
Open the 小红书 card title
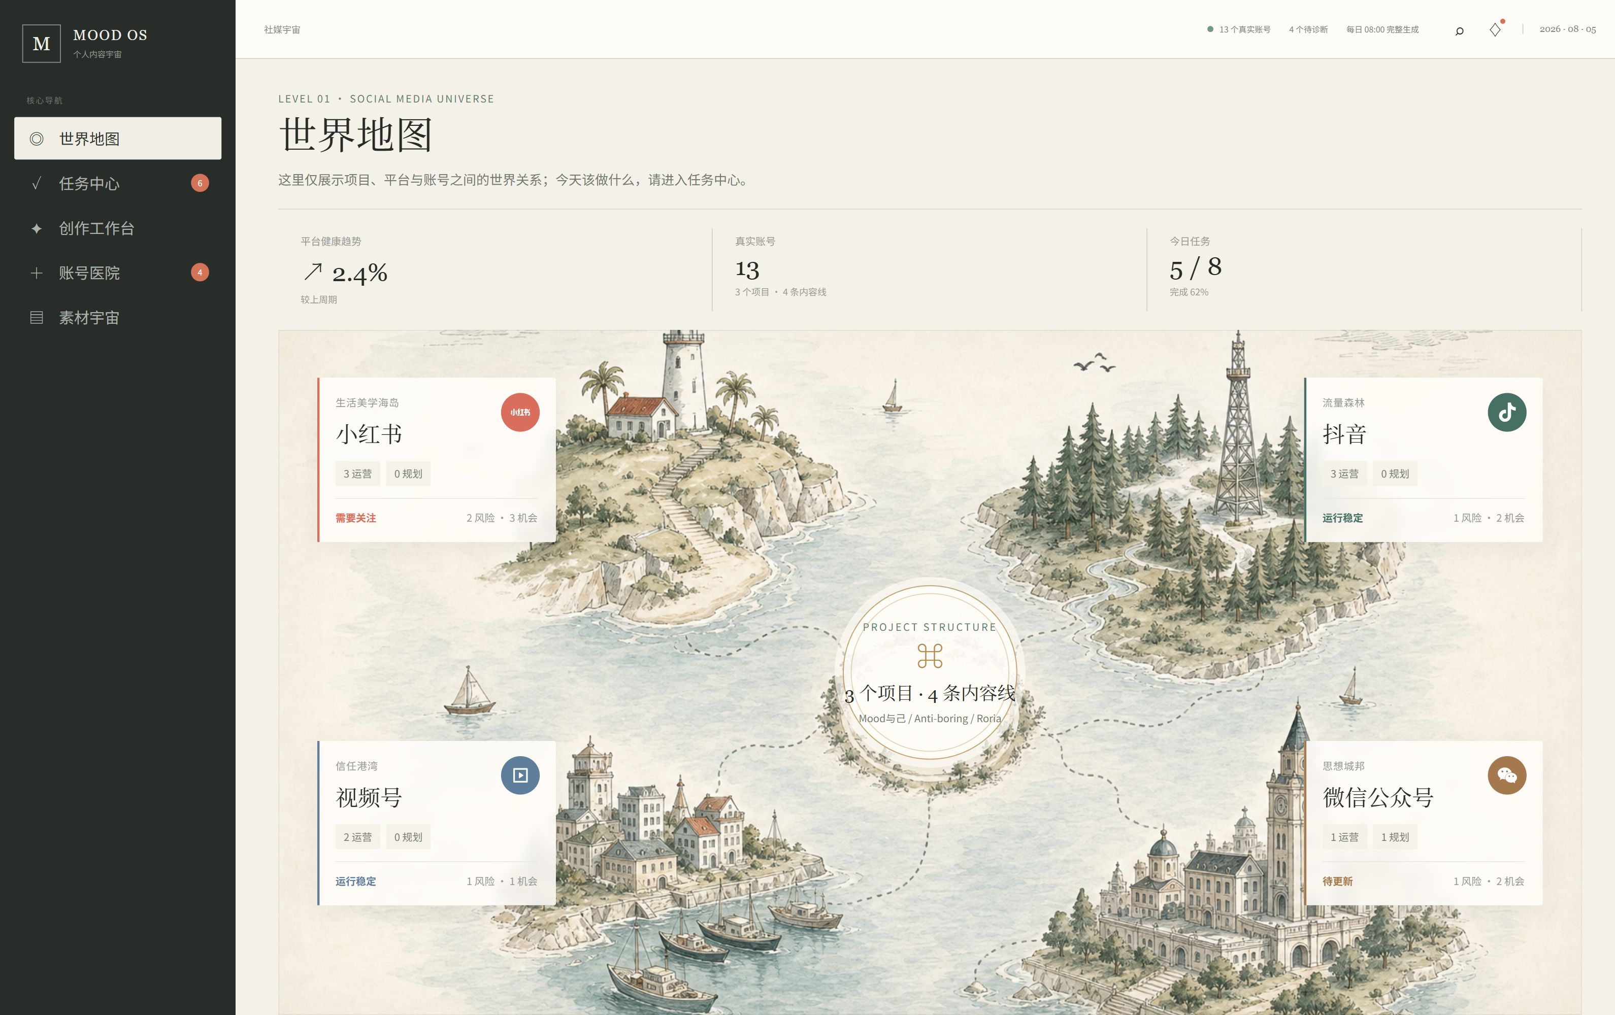click(369, 434)
